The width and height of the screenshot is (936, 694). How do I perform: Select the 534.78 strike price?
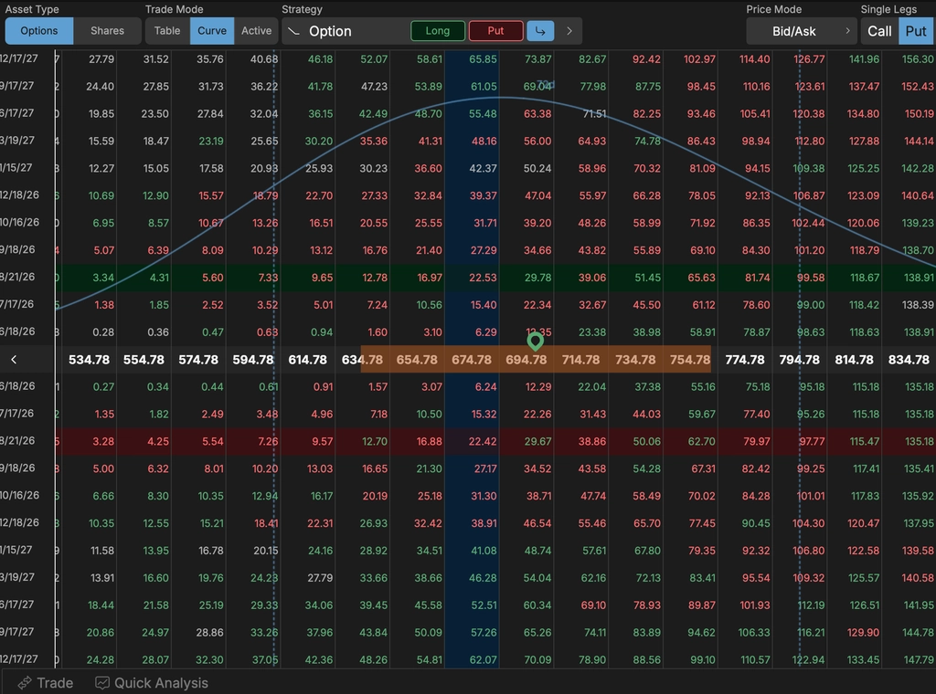tap(89, 360)
